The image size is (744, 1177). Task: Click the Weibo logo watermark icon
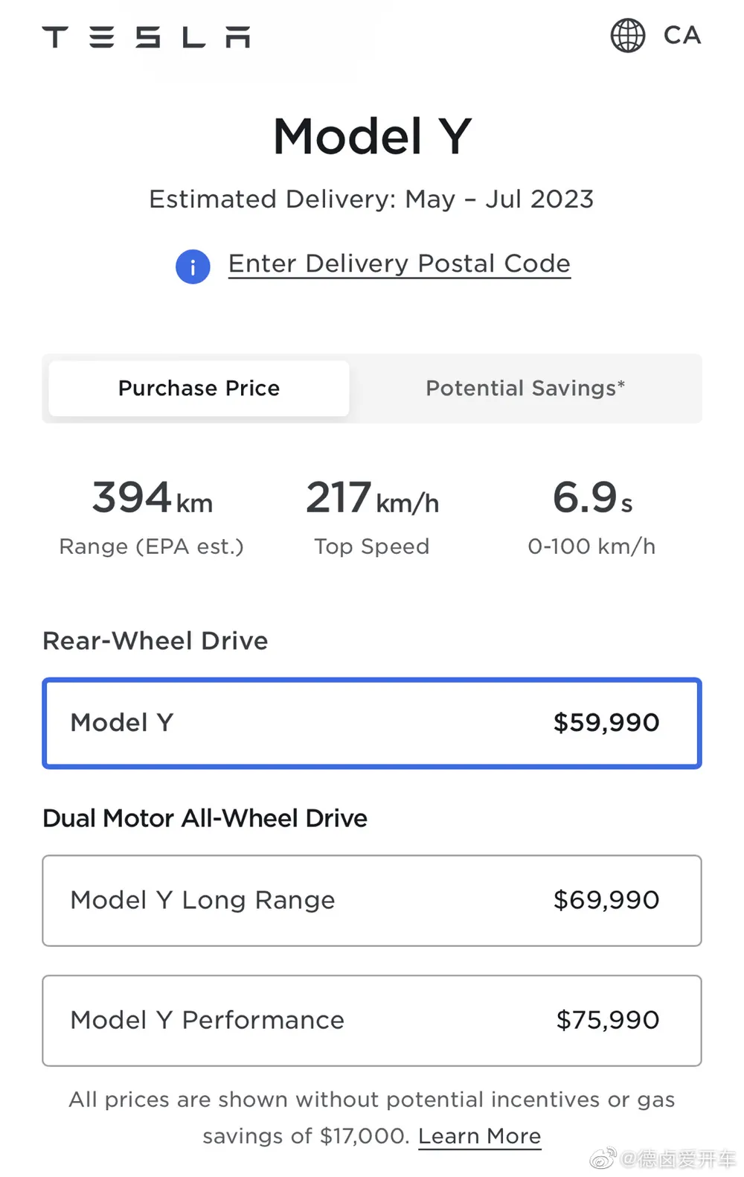(x=603, y=1158)
